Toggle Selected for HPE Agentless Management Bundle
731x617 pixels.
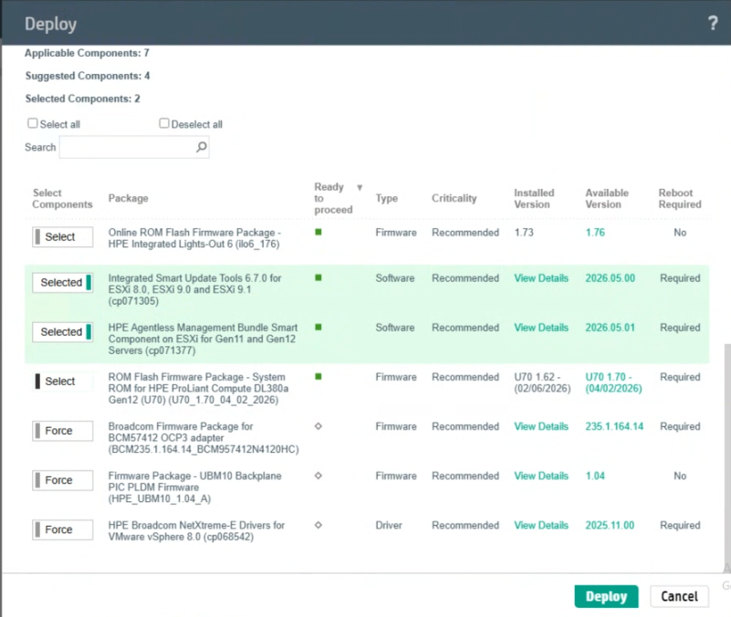click(62, 332)
